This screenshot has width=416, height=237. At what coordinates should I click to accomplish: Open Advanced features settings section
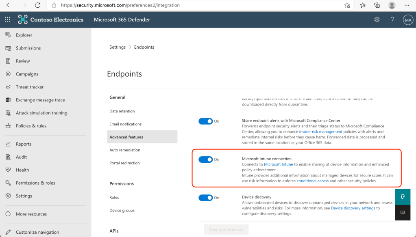[x=126, y=137]
